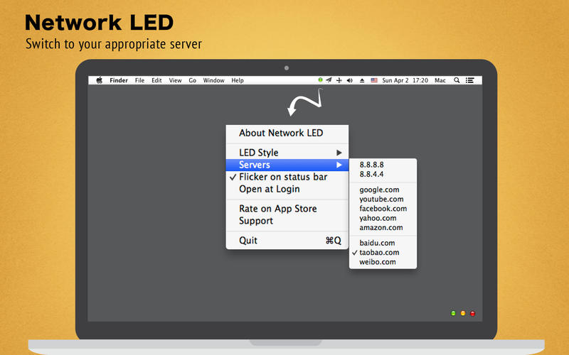The height and width of the screenshot is (355, 569).
Task: Open the View menu
Action: [x=175, y=80]
